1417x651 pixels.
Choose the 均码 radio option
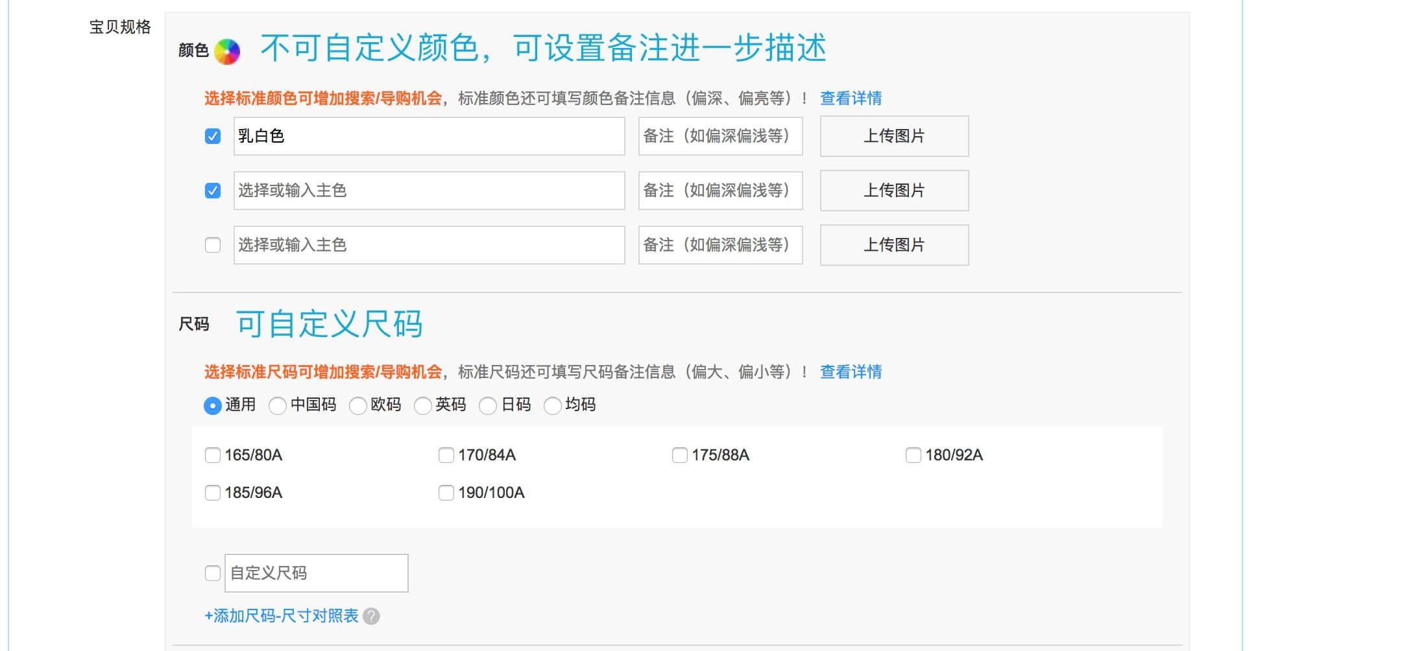pyautogui.click(x=553, y=406)
